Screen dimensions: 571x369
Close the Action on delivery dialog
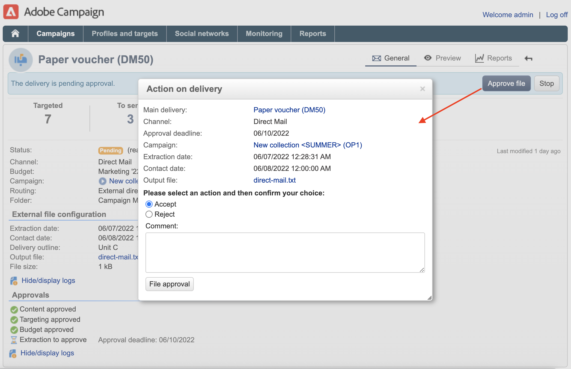(x=423, y=89)
